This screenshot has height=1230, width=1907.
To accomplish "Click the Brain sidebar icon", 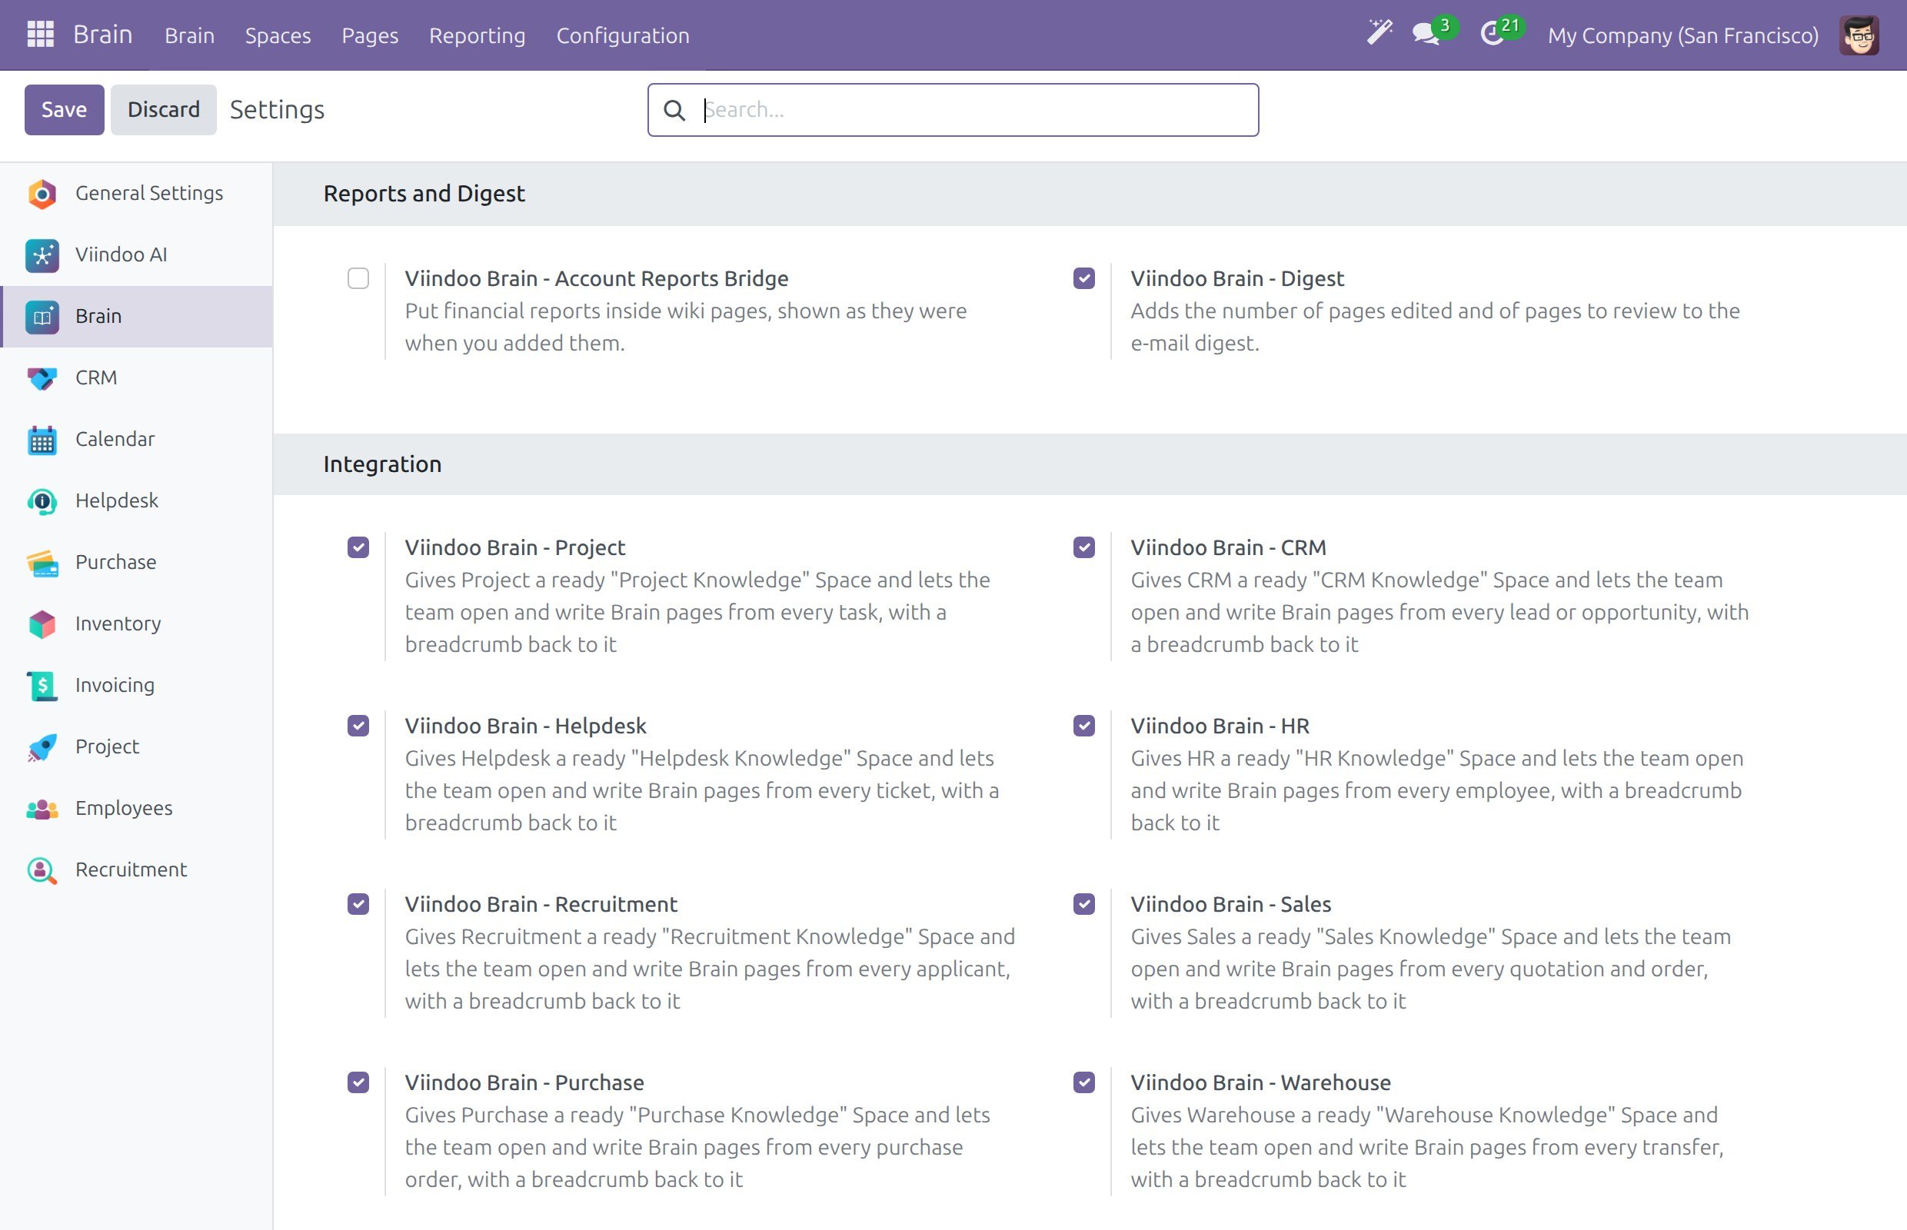I will (42, 317).
